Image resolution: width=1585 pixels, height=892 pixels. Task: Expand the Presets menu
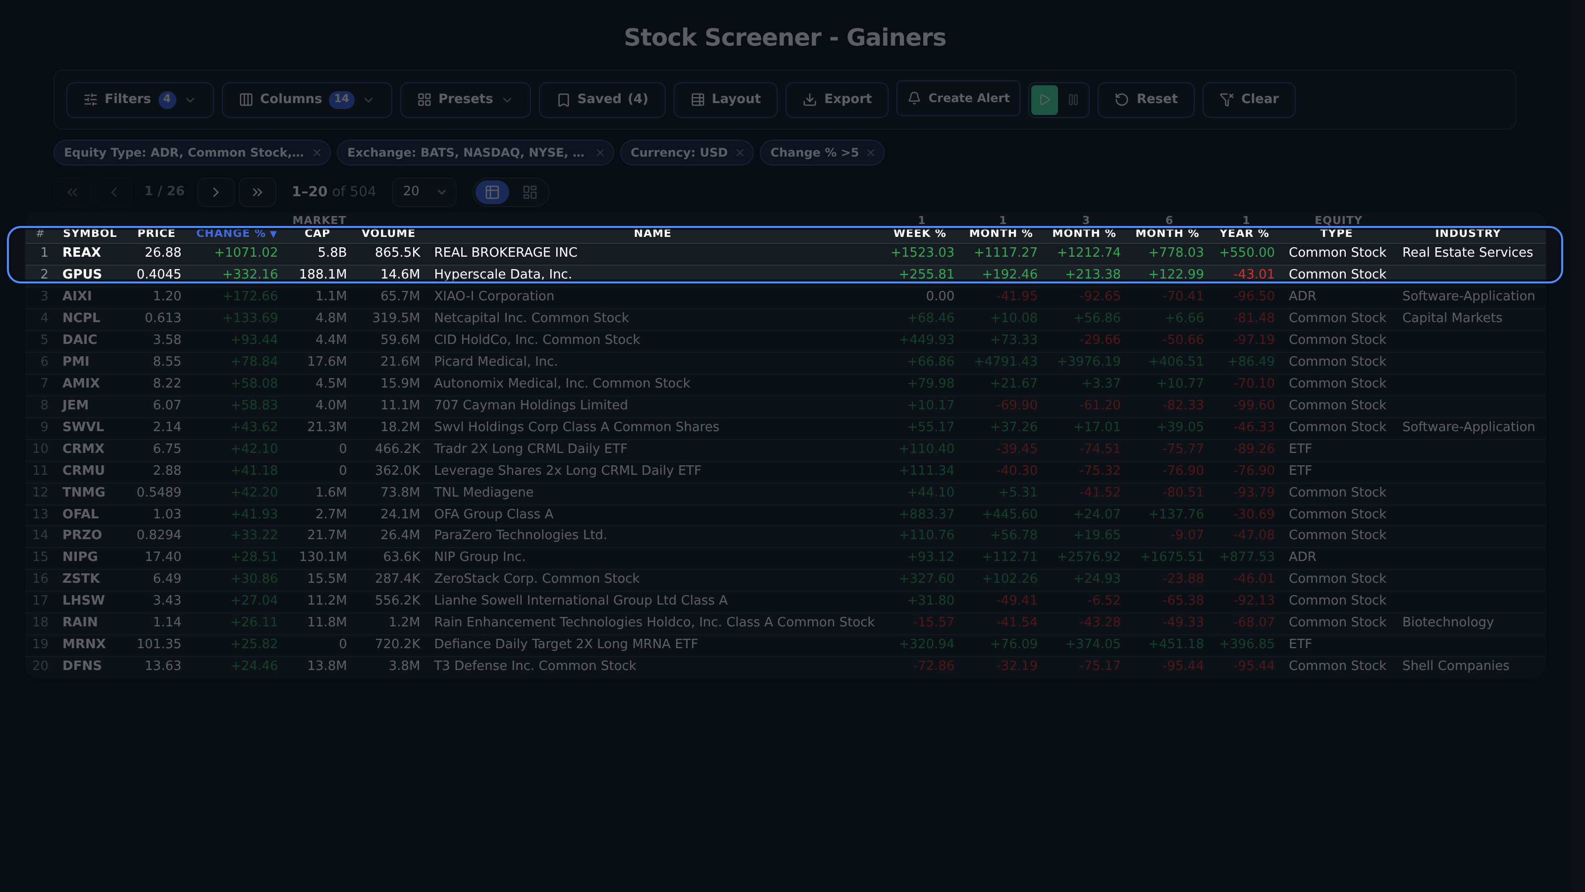click(465, 99)
